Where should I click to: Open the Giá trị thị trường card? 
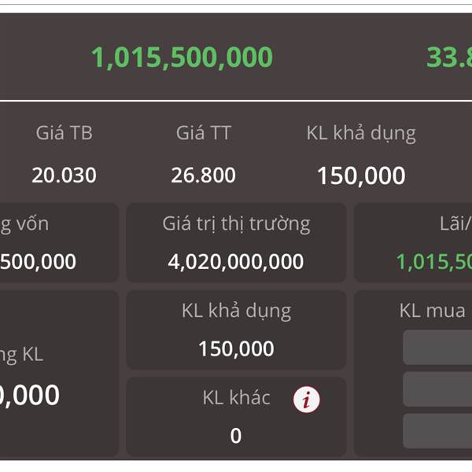tap(236, 242)
